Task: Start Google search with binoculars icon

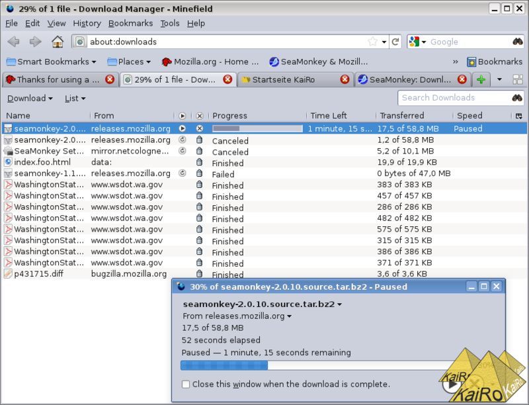Action: coord(518,42)
